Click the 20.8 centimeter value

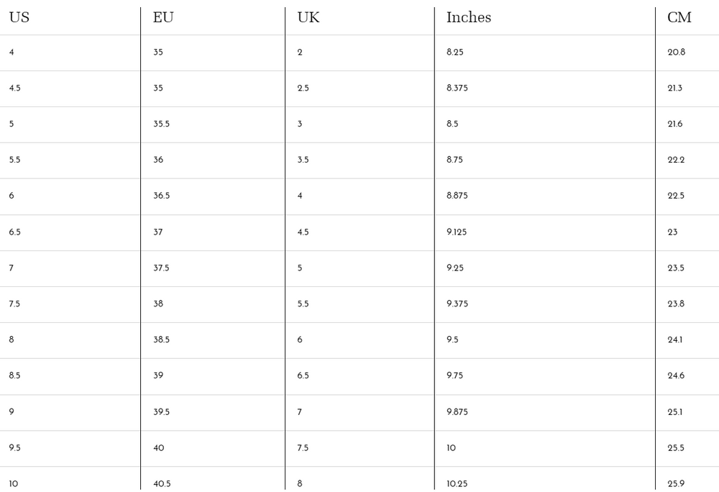[x=677, y=53]
